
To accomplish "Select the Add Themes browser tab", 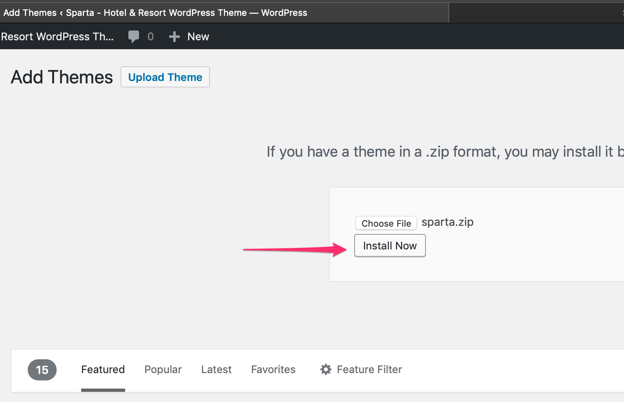I will pos(155,13).
